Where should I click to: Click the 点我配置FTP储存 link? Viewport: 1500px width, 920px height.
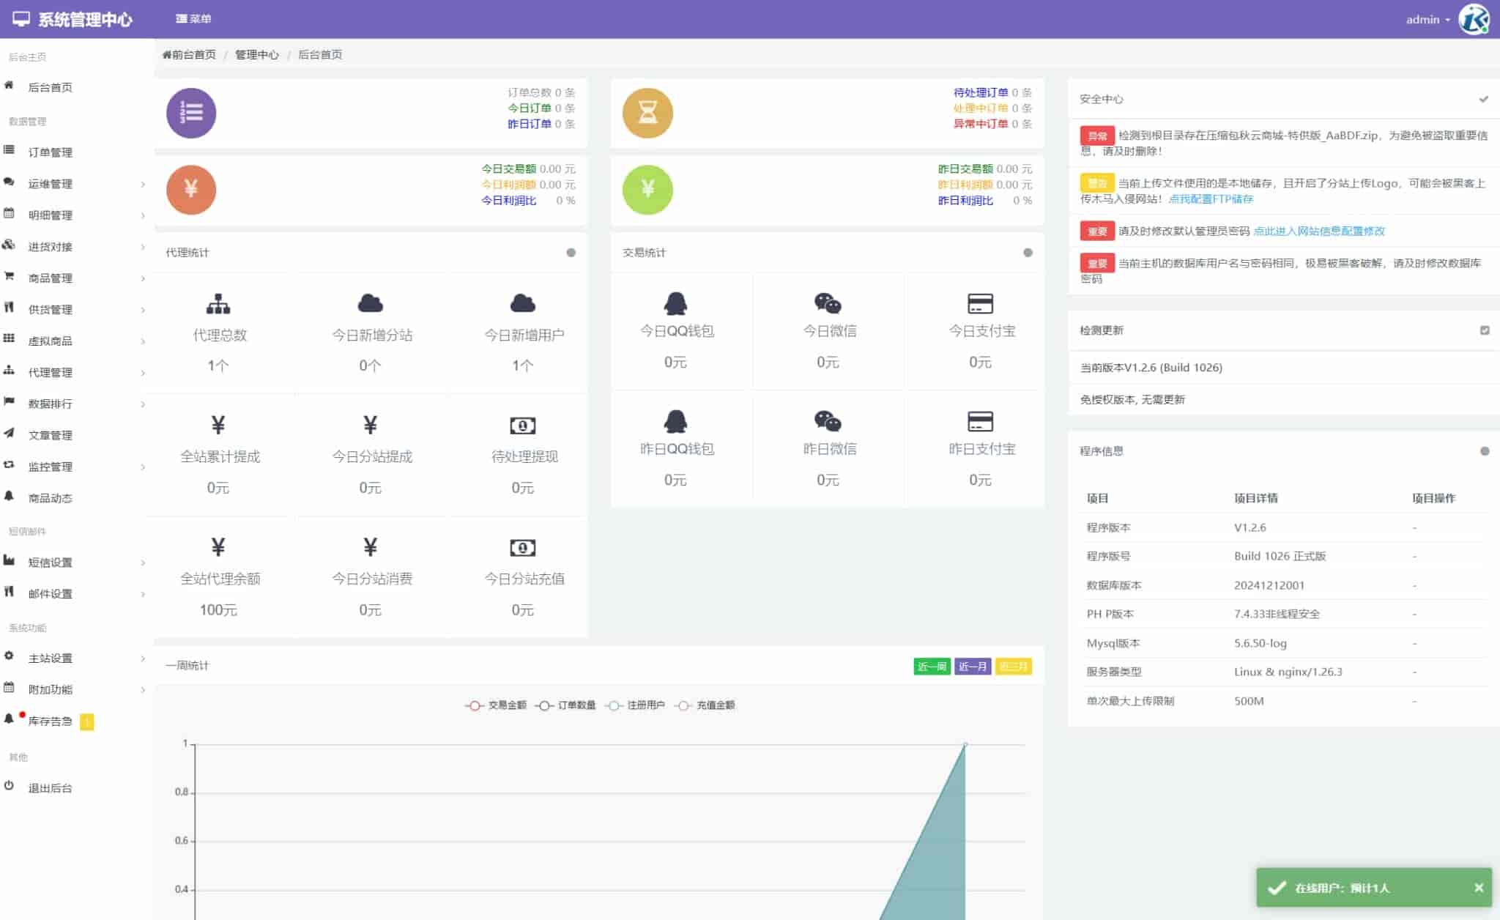pos(1211,199)
